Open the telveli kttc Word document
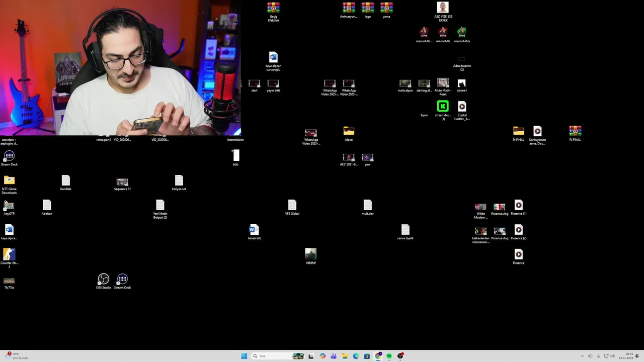644x362 pixels. [255, 230]
